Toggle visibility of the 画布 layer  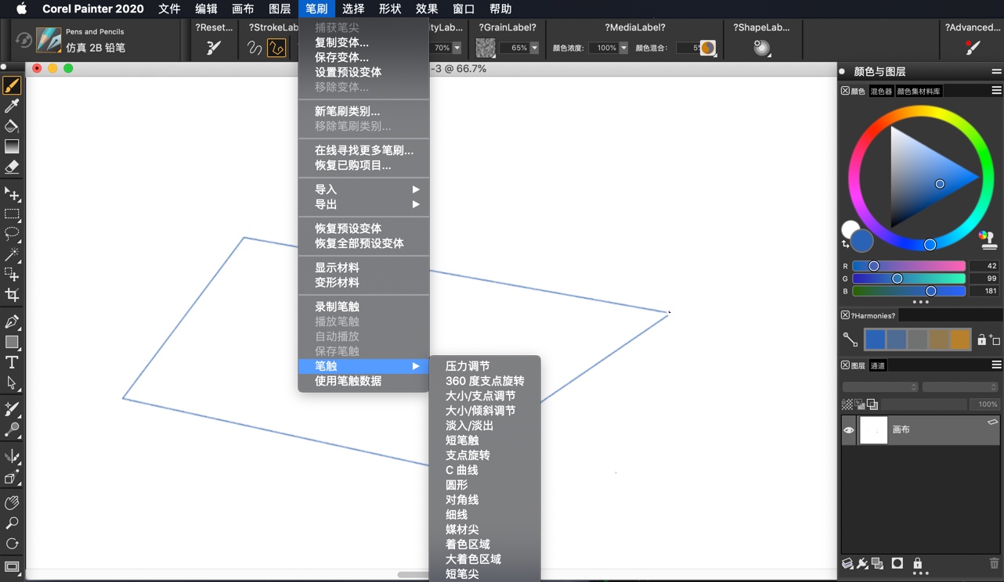click(x=848, y=429)
